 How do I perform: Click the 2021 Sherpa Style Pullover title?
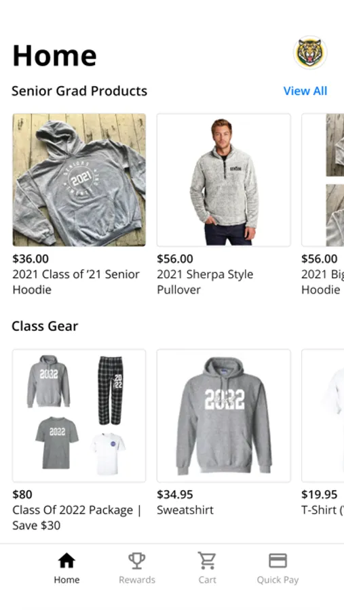click(x=205, y=282)
